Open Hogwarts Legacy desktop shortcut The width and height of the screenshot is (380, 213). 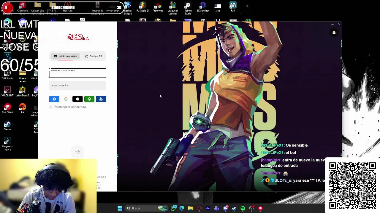(x=7, y=144)
